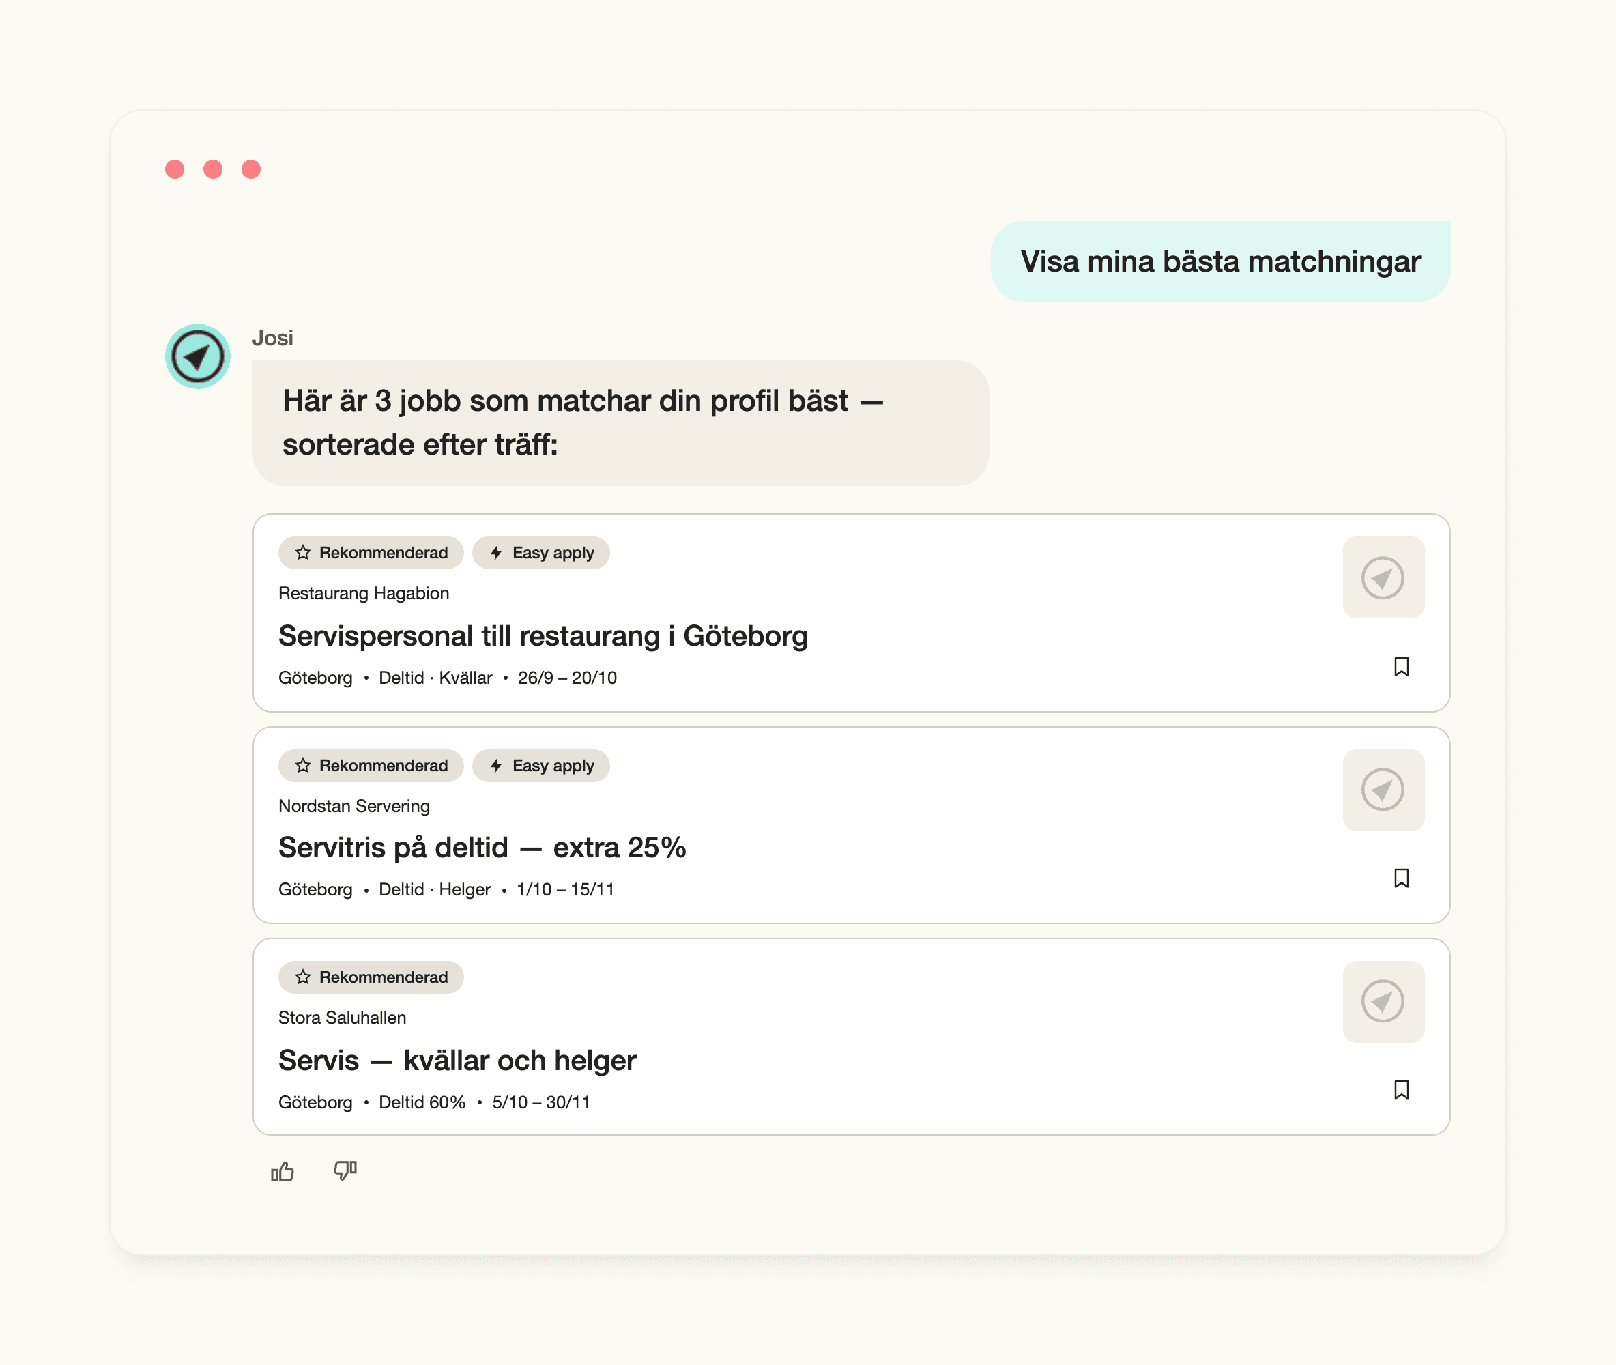The width and height of the screenshot is (1616, 1365).
Task: Open Servis — kvällar och helger listing
Action: click(x=457, y=1060)
